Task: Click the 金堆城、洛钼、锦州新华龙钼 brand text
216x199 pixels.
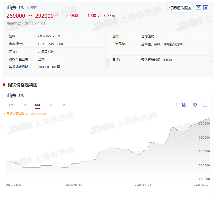Action: click(x=162, y=44)
